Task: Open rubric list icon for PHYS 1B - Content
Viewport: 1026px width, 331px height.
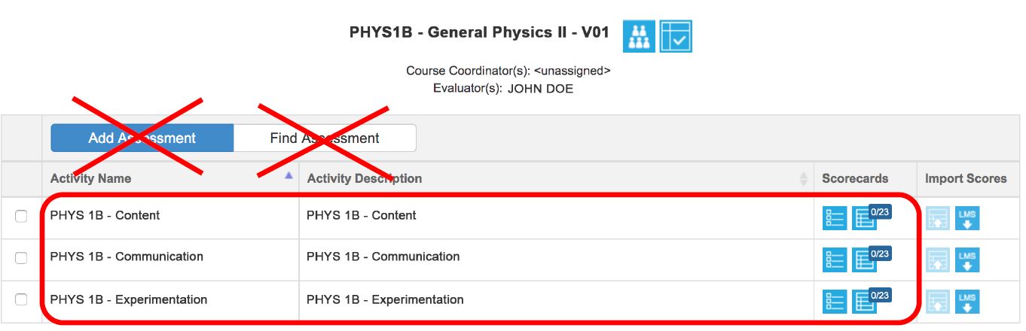Action: click(x=835, y=218)
